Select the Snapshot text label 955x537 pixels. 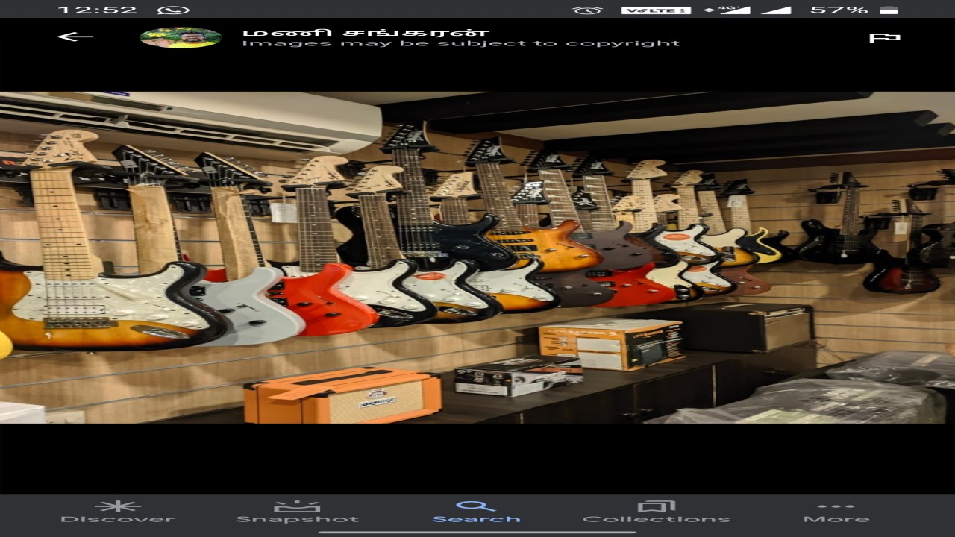tap(297, 519)
